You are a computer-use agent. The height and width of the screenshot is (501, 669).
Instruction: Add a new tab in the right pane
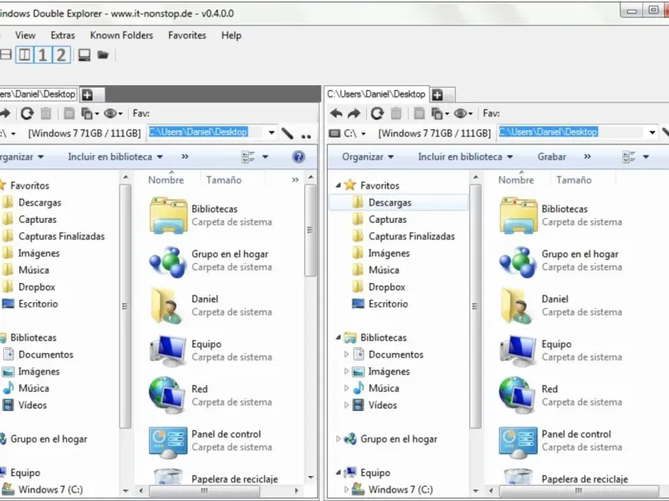pyautogui.click(x=437, y=94)
